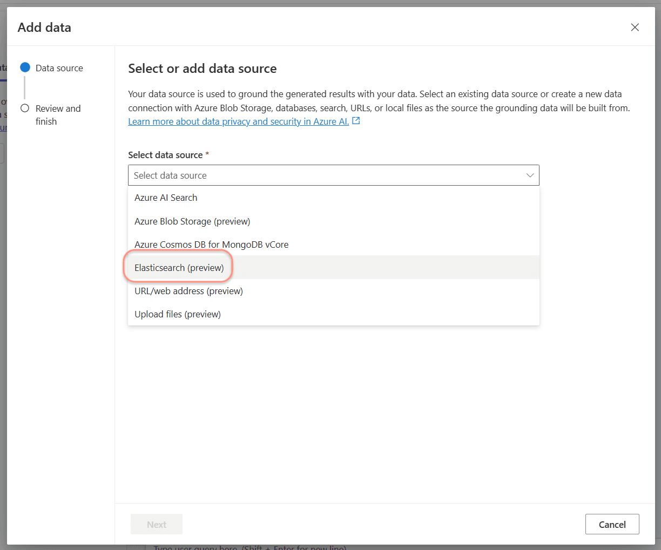Click the Select data source combo box
This screenshot has width=661, height=550.
333,175
